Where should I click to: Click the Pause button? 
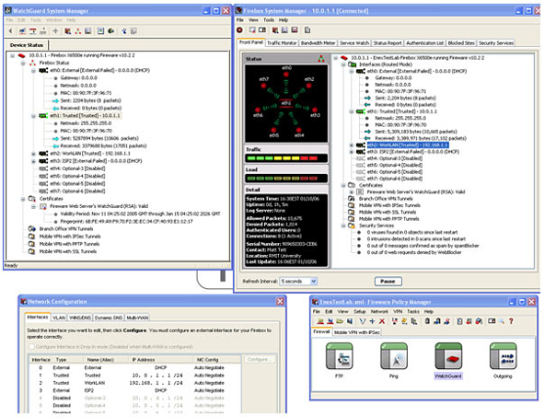coord(387,281)
